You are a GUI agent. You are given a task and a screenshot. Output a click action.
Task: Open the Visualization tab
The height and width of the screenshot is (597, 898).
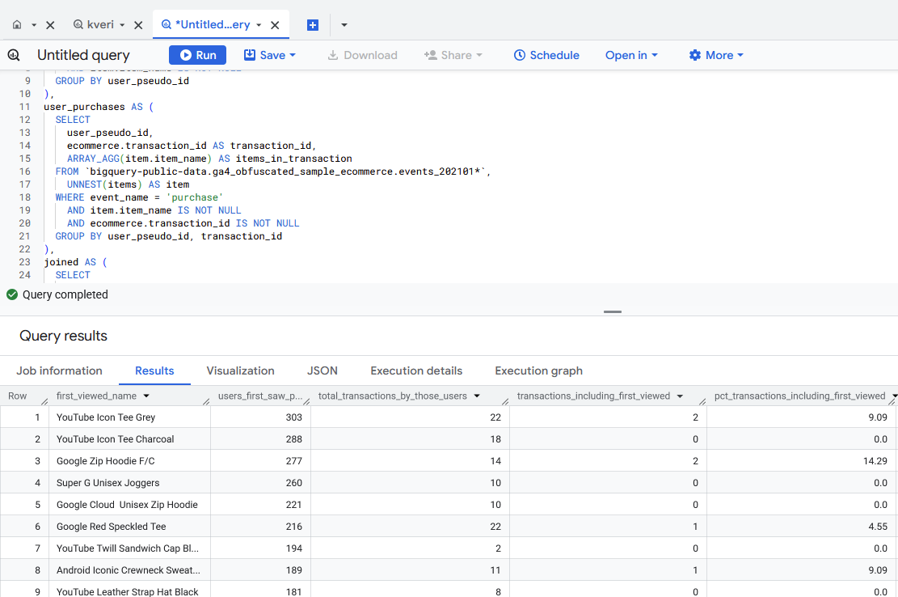click(x=240, y=370)
